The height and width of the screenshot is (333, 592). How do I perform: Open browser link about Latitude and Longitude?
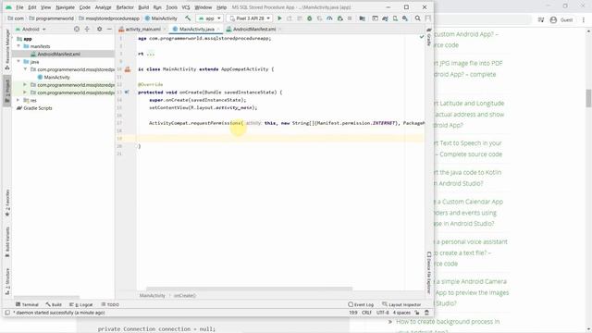click(469, 114)
